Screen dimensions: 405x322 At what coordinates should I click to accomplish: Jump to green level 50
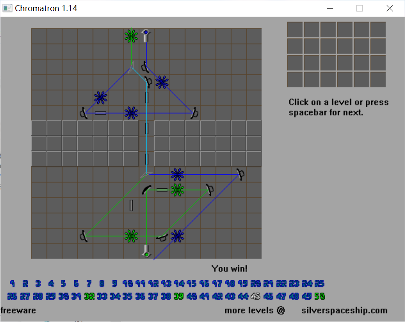point(319,296)
